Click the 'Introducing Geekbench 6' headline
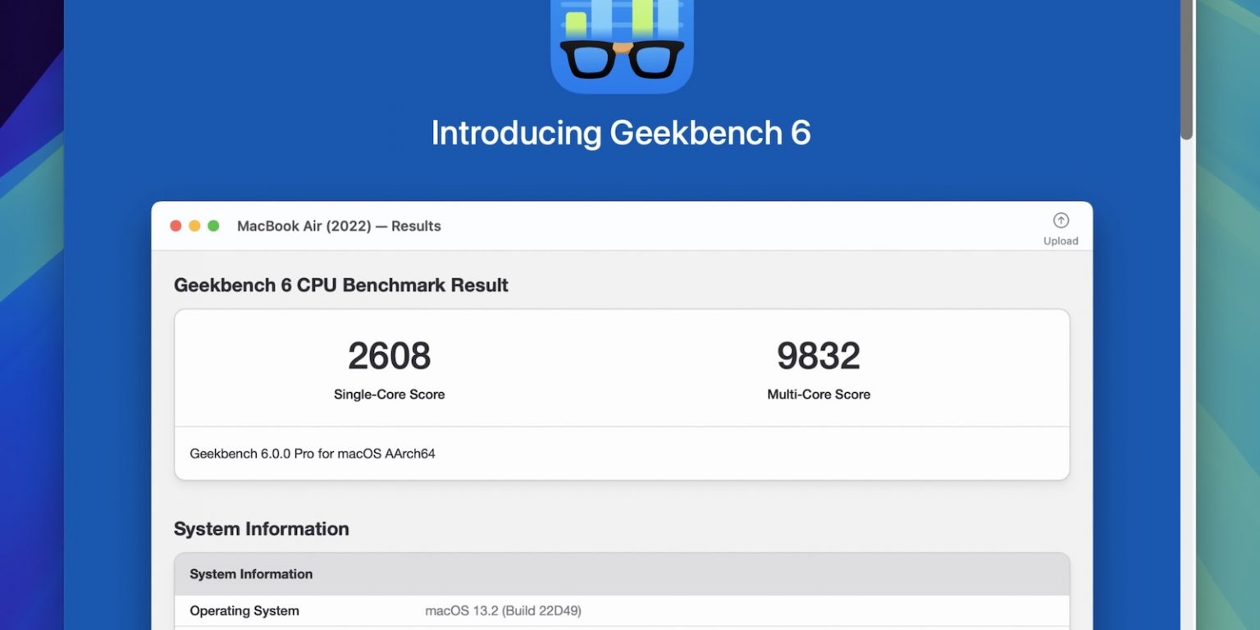 pyautogui.click(x=621, y=133)
